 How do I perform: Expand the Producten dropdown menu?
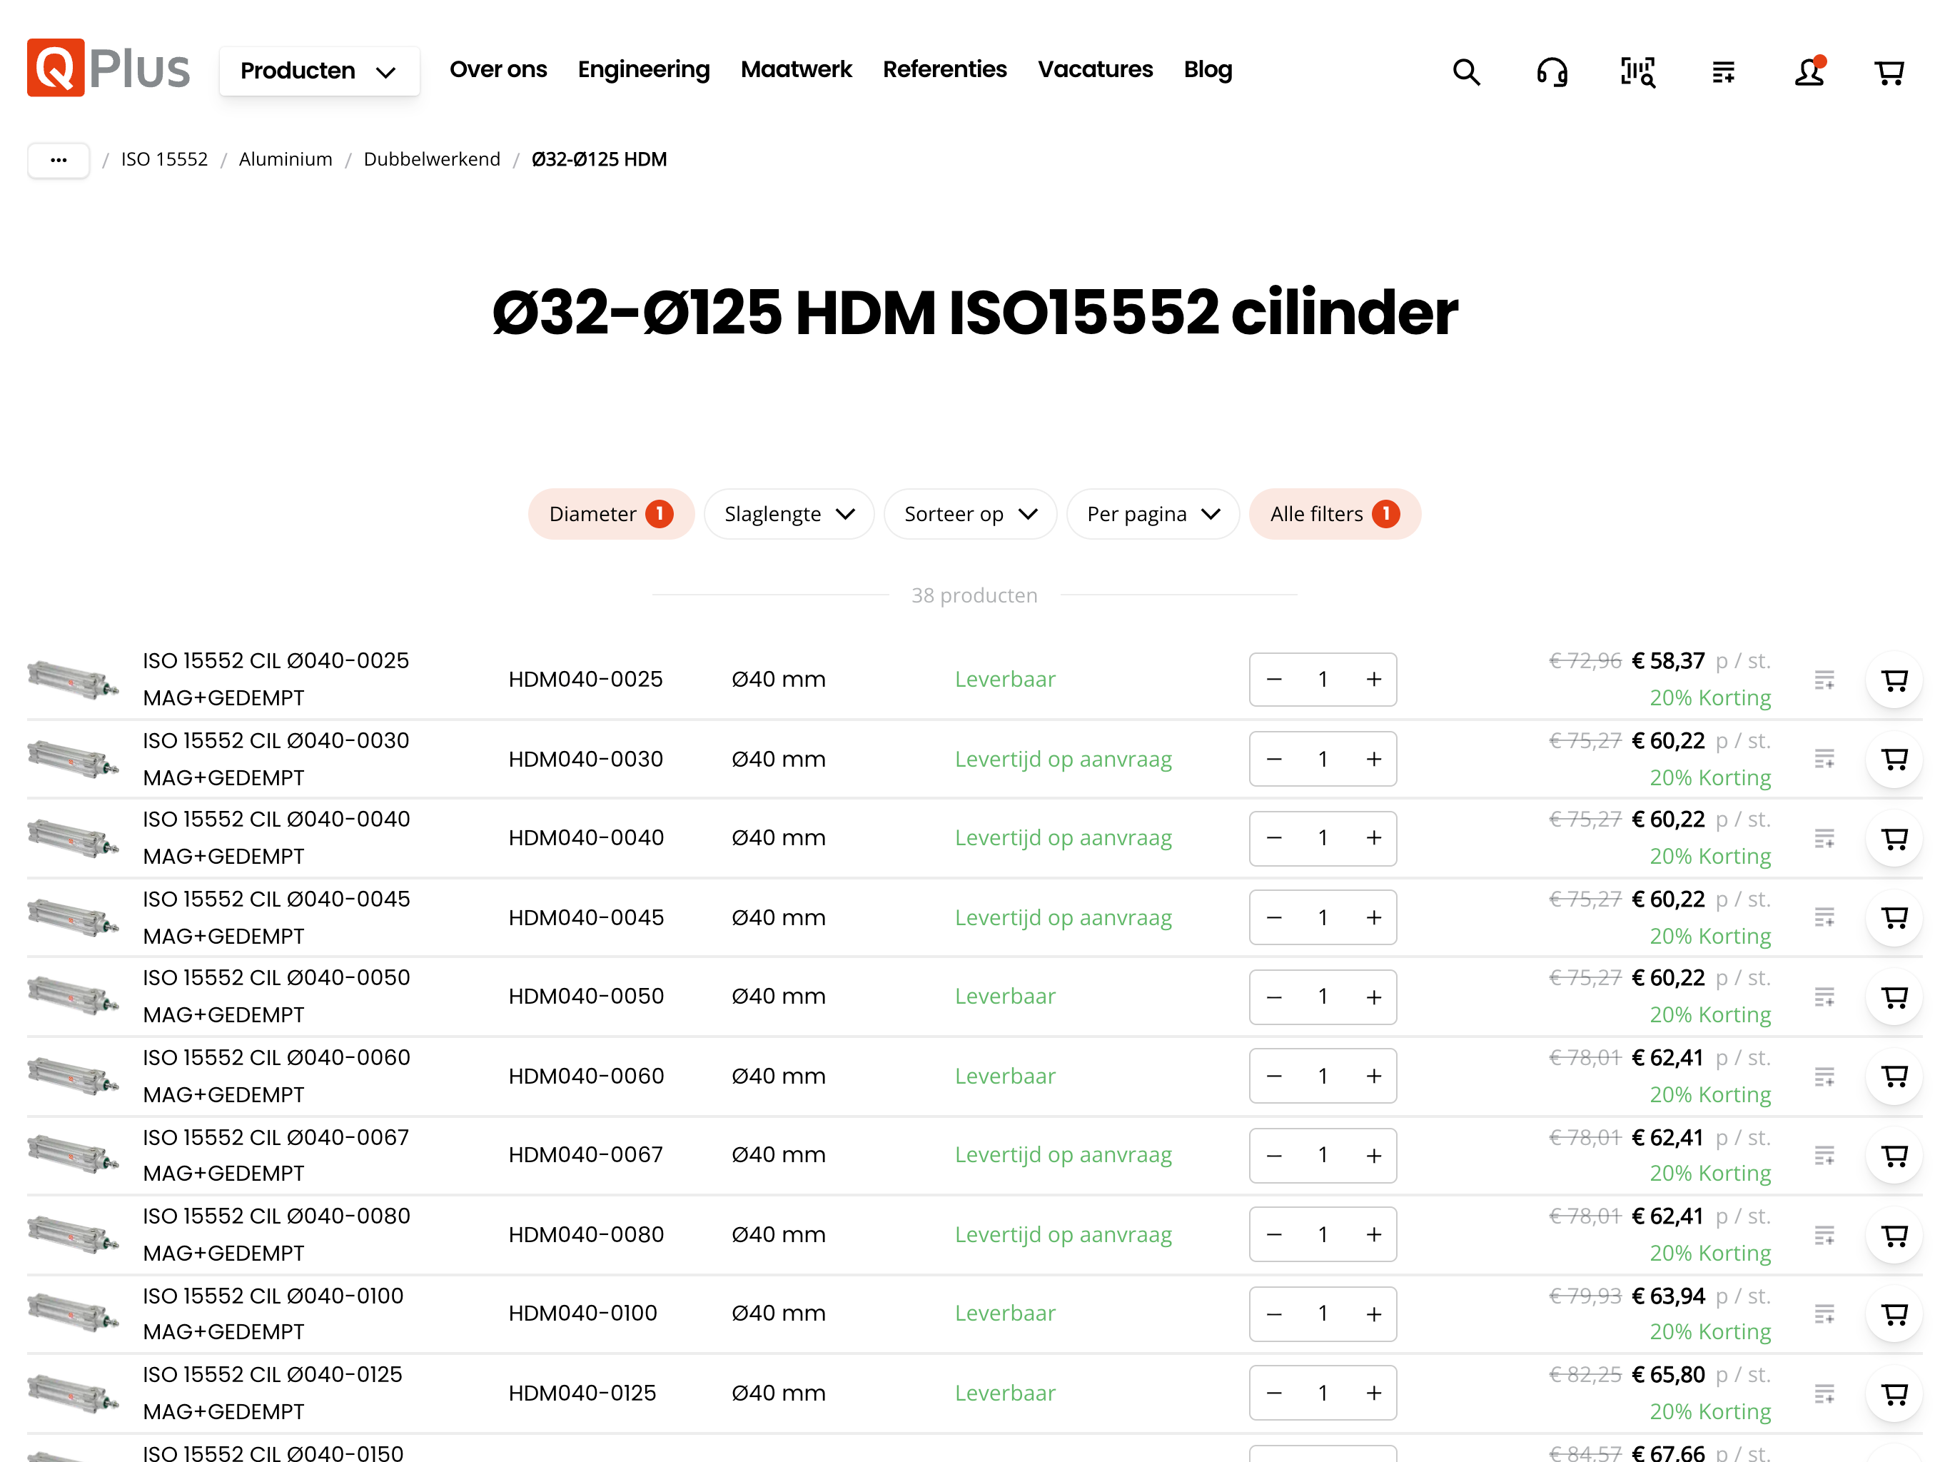coord(319,71)
